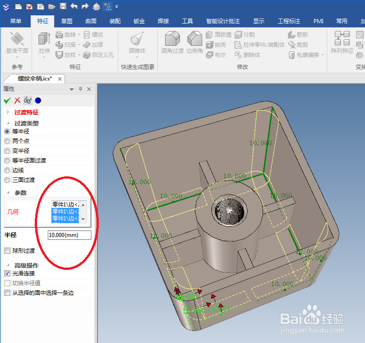
Task: Collapse the 过渡类型 section
Action: 8,123
